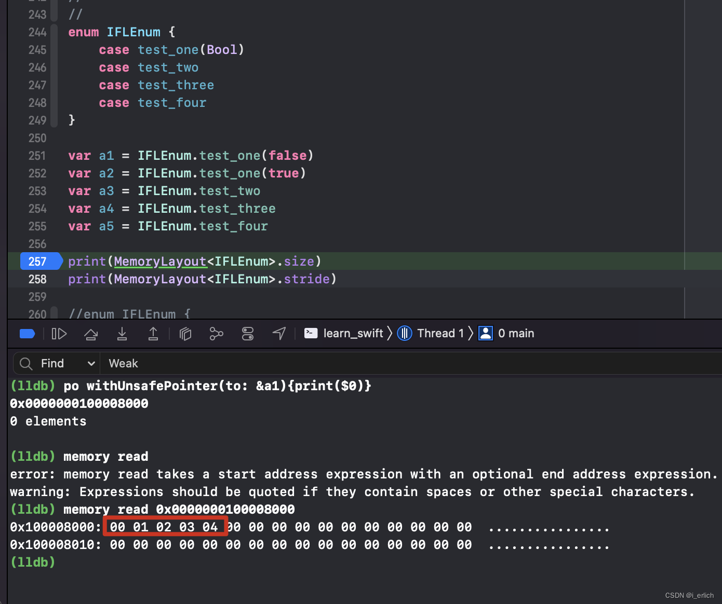Click test_two case declaration on line 246
The height and width of the screenshot is (604, 722).
pyautogui.click(x=168, y=67)
